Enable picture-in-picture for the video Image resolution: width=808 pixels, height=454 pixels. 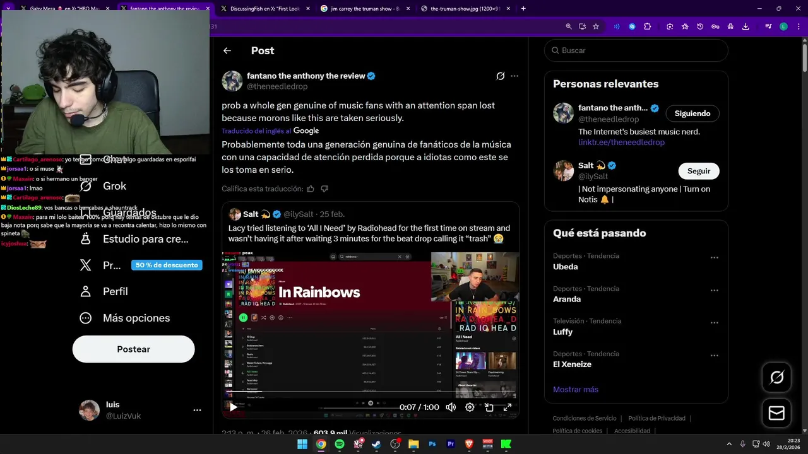point(489,407)
